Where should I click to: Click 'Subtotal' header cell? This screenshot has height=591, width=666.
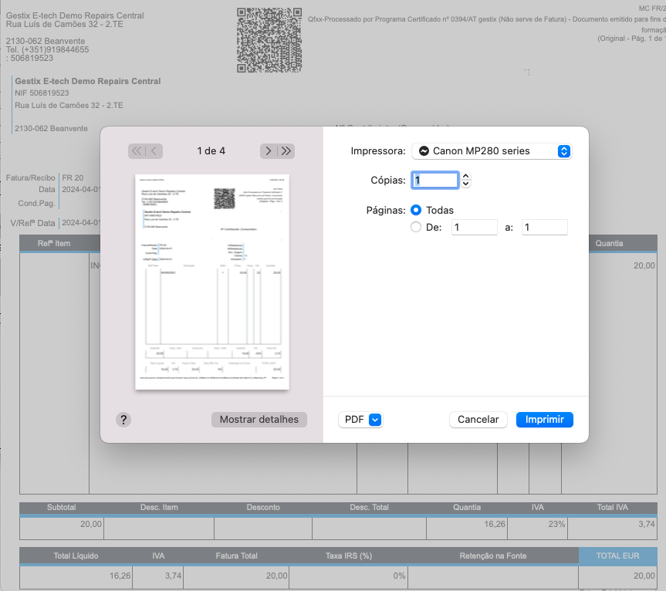(x=61, y=508)
